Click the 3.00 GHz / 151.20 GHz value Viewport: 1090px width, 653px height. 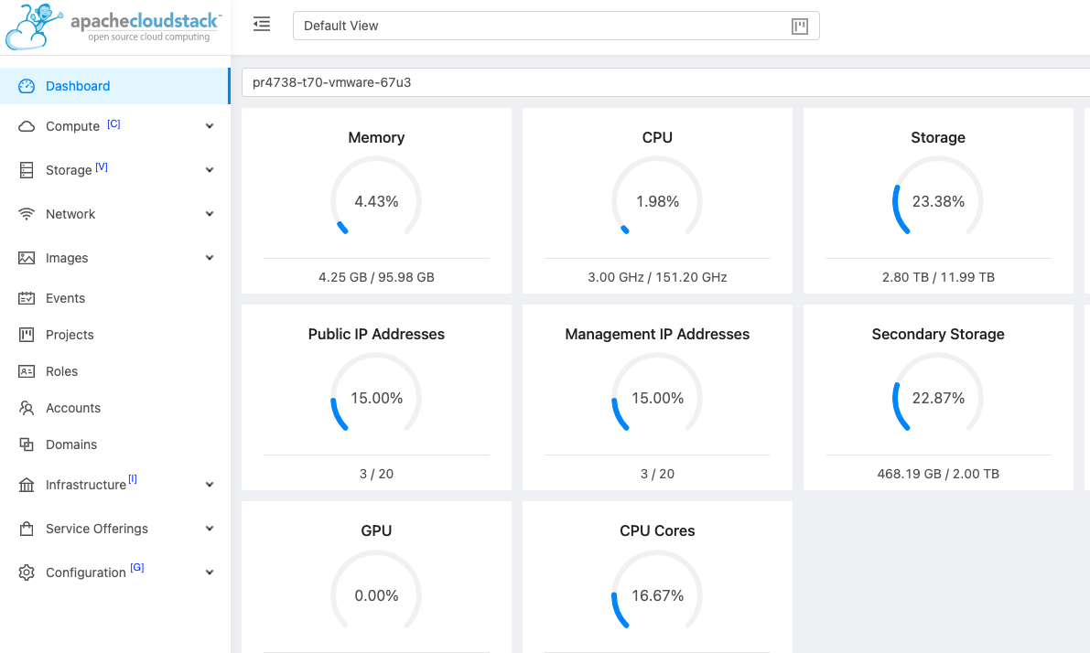[x=657, y=277]
